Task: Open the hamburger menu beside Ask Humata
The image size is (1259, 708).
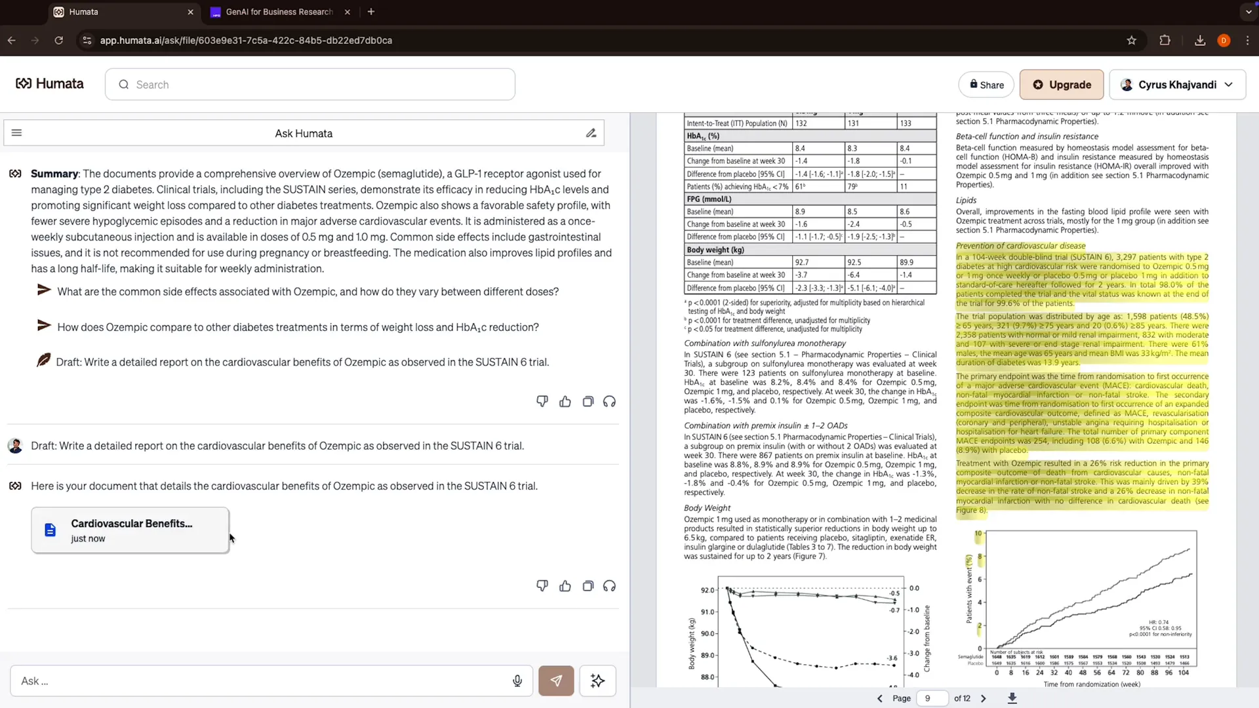Action: (17, 133)
